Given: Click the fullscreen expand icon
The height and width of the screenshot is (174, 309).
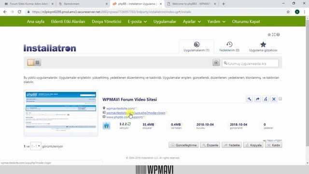Looking at the screenshot, I should tap(274, 34).
